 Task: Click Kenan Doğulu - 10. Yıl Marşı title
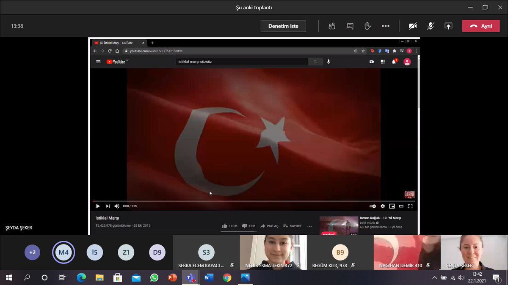click(x=380, y=218)
